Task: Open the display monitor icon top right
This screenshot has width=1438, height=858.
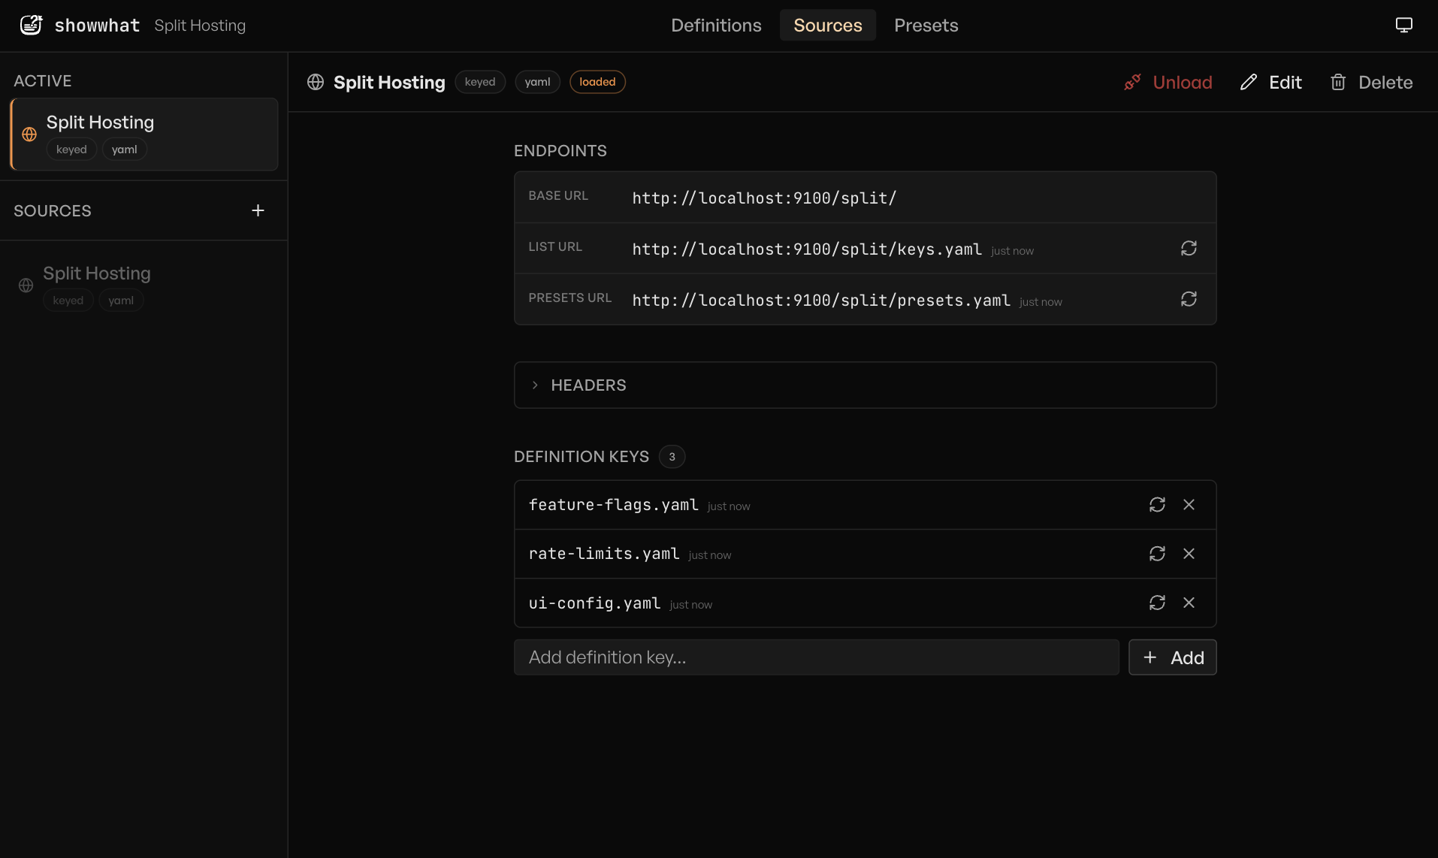Action: tap(1404, 25)
